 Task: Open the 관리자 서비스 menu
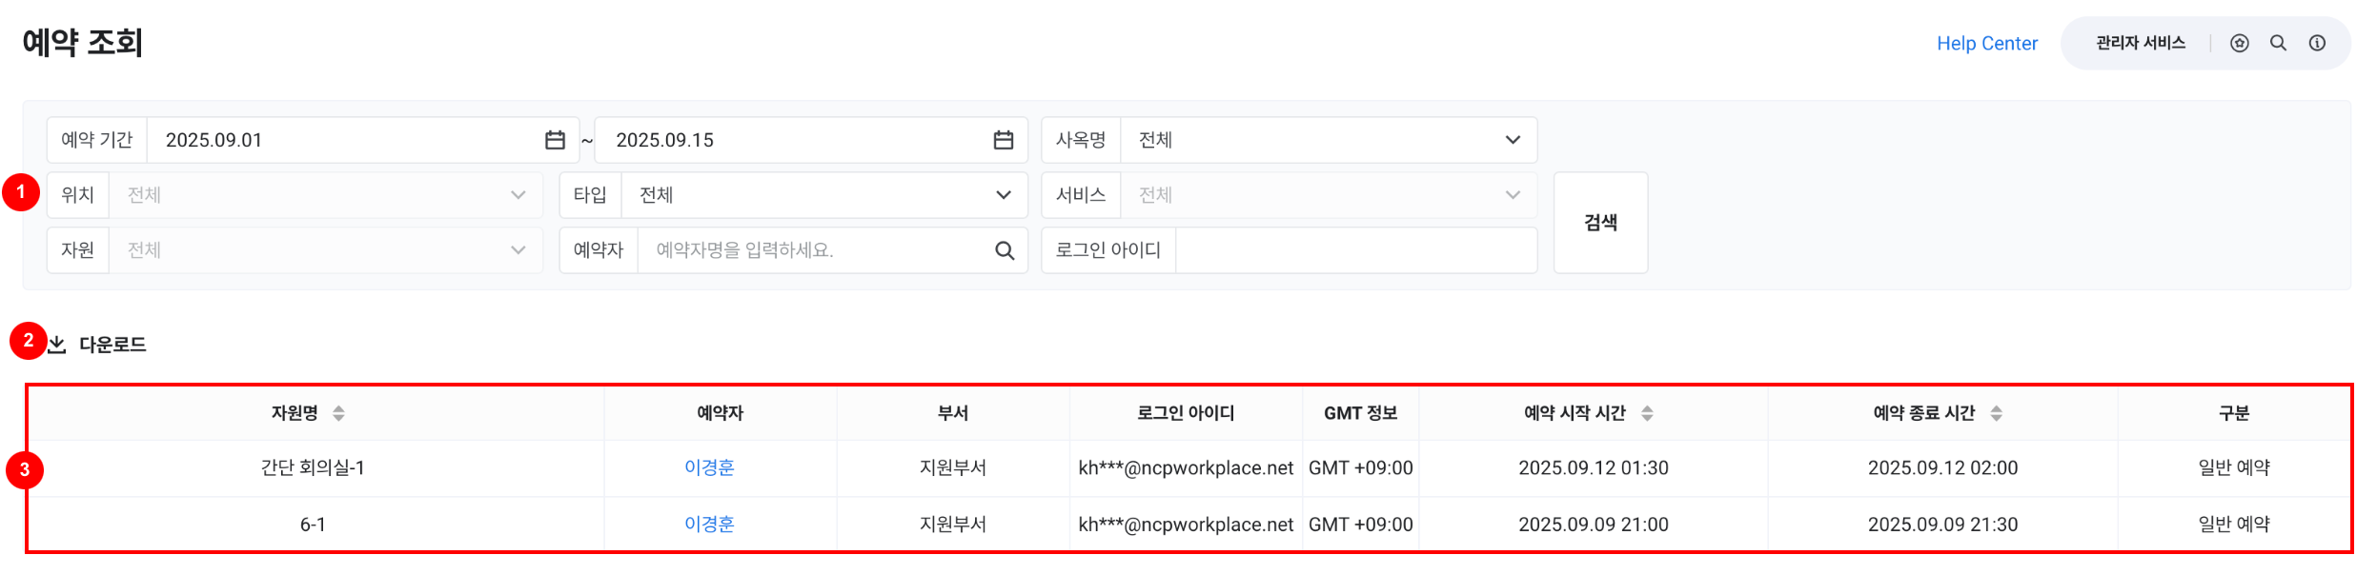coord(2140,43)
